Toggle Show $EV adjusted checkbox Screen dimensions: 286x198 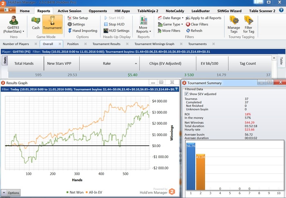tap(186, 94)
